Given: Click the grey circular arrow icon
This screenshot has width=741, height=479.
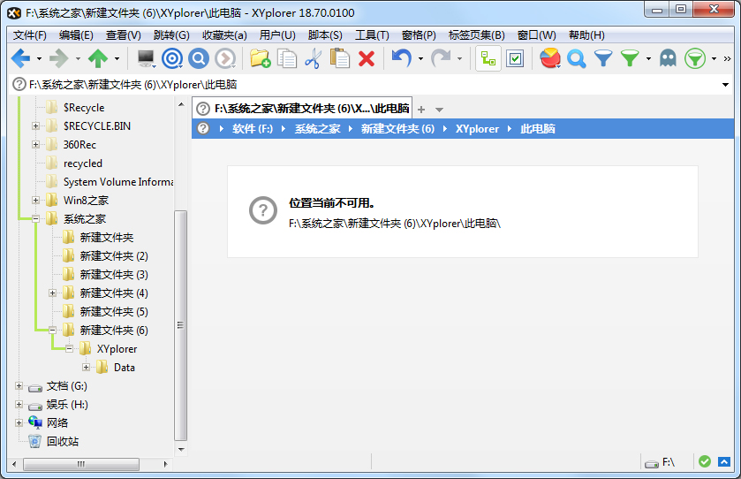Looking at the screenshot, I should point(225,58).
